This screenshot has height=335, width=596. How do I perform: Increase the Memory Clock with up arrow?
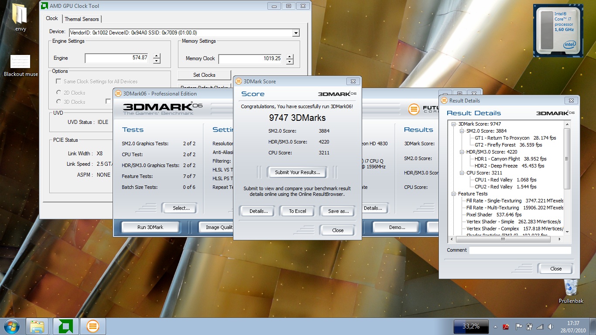click(x=290, y=56)
